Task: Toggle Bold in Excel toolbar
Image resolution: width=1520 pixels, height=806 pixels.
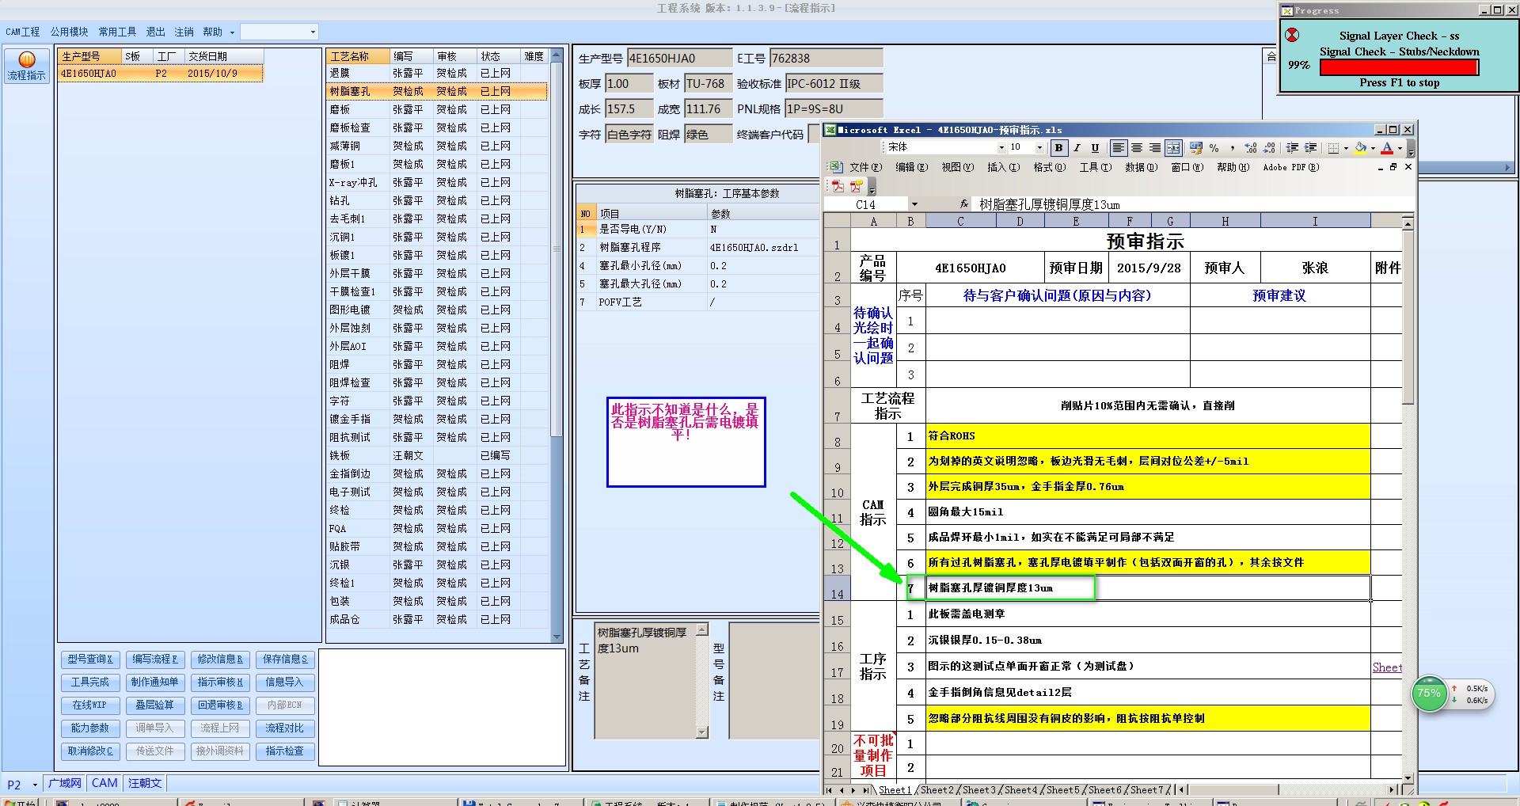Action: [x=1058, y=148]
